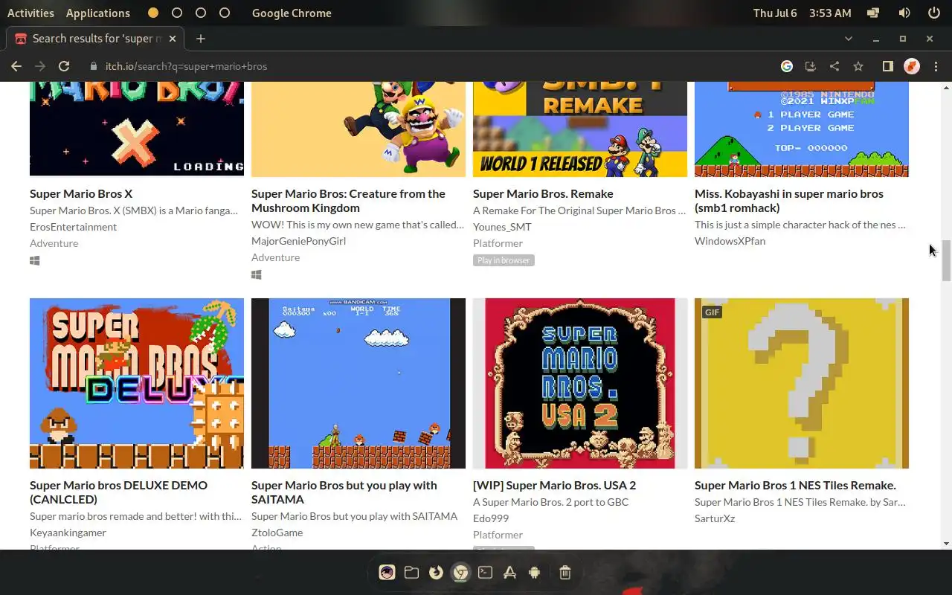Visit Younes_SMT author page

coord(502,227)
